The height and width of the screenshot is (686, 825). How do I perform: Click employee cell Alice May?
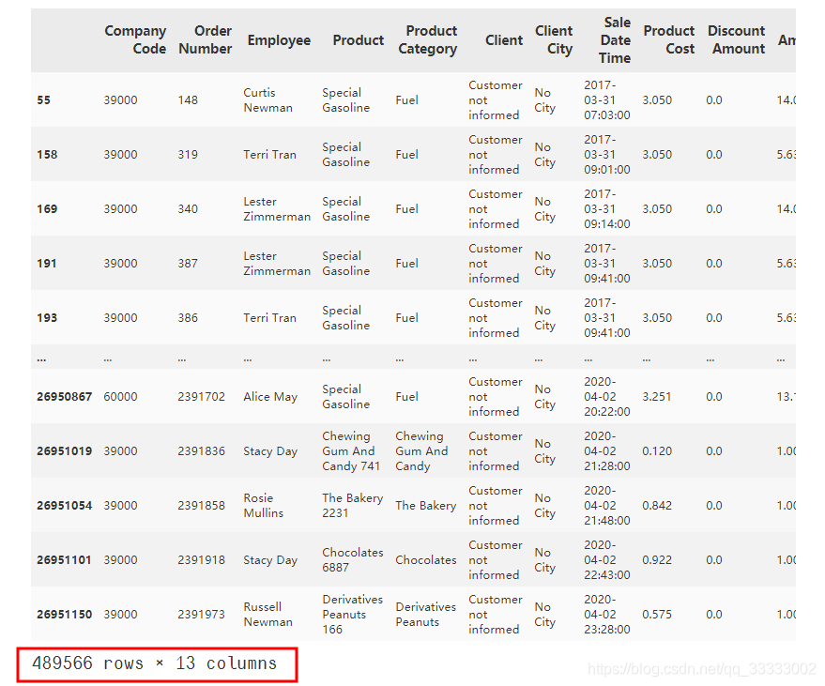(270, 397)
